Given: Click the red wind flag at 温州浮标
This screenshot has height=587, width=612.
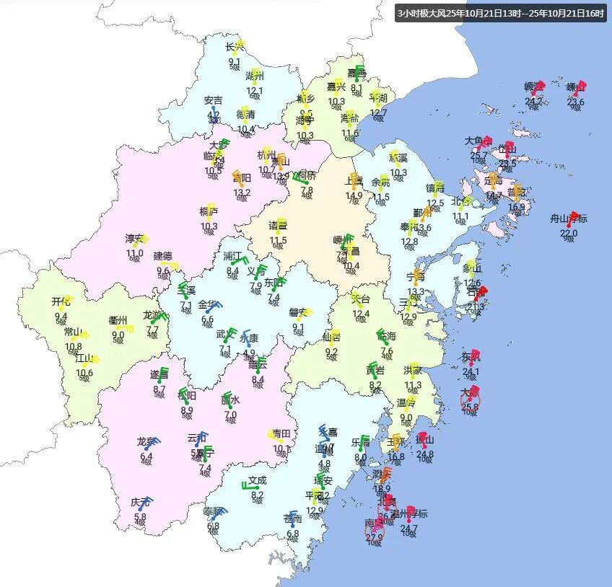Looking at the screenshot, I should [x=410, y=513].
